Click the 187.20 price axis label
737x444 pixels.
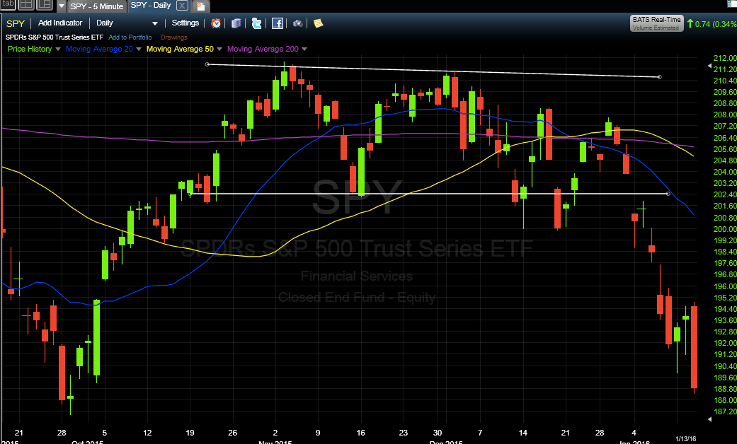[x=725, y=411]
